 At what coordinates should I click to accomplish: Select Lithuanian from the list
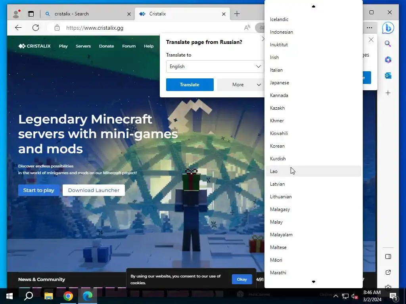click(x=314, y=197)
